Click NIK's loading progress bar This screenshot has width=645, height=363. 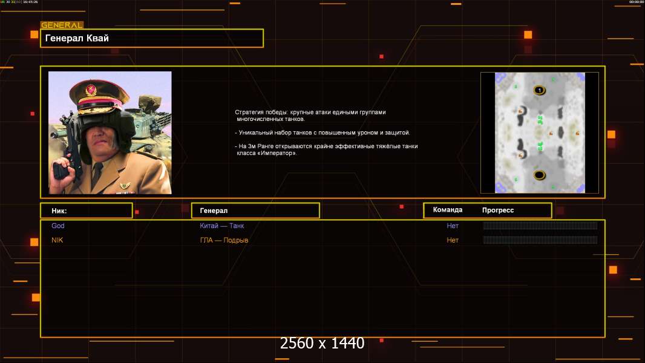pos(540,240)
